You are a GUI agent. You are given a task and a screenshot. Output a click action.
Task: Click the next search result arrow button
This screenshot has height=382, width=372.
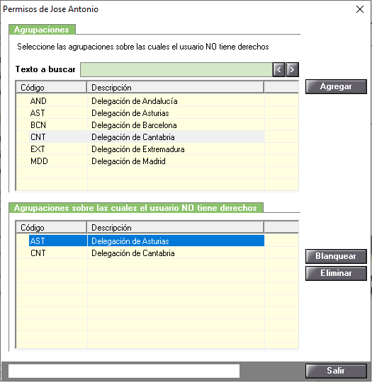tap(292, 69)
